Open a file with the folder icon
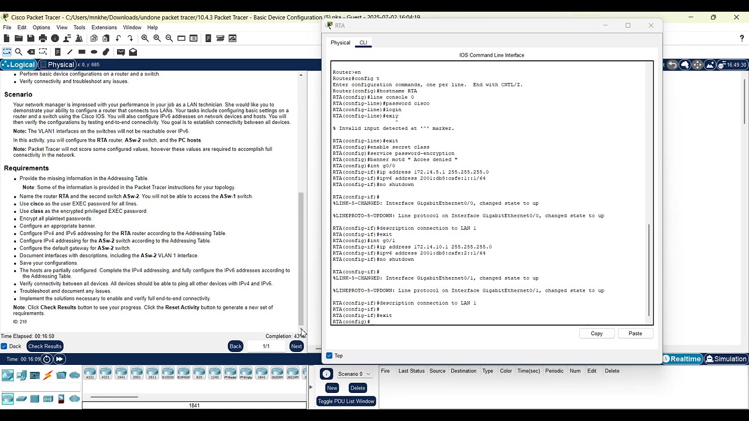Image resolution: width=749 pixels, height=421 pixels. coord(19,38)
